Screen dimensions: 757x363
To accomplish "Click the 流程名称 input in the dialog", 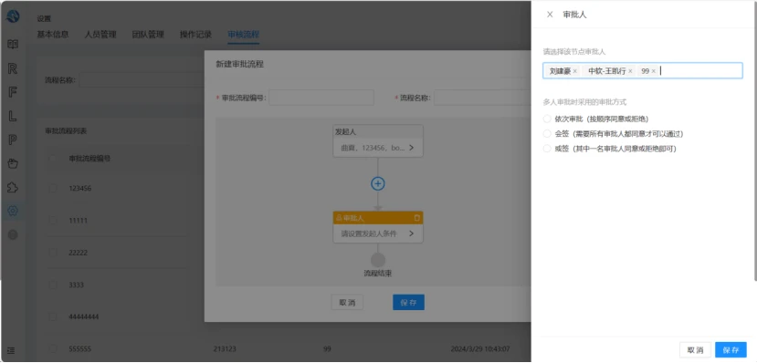I will pyautogui.click(x=482, y=98).
